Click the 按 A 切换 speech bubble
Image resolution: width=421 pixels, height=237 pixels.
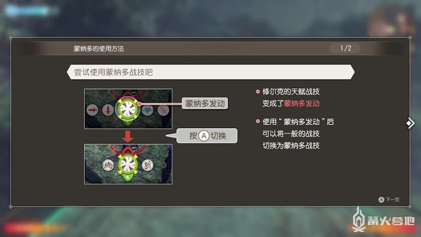click(207, 135)
